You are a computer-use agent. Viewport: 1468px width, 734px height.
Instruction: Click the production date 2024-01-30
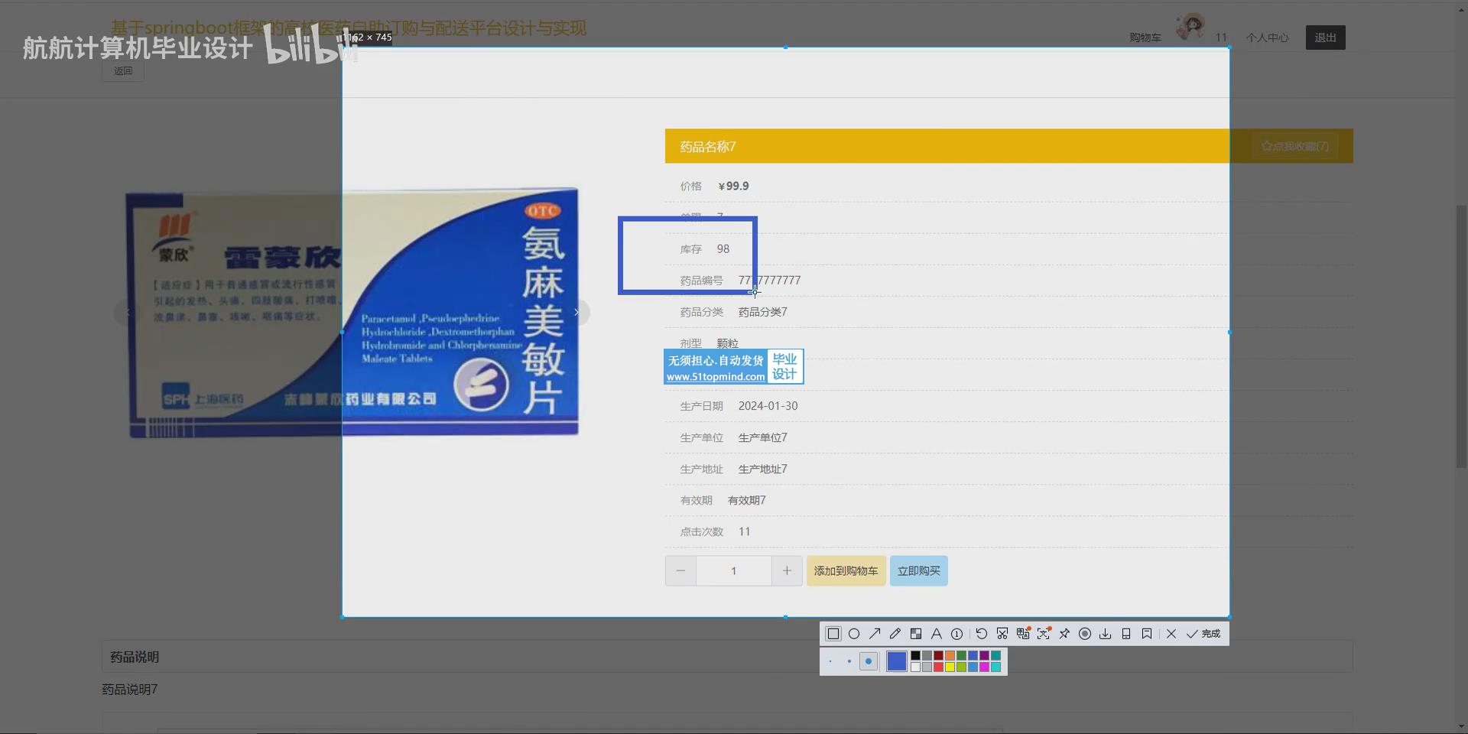(768, 406)
